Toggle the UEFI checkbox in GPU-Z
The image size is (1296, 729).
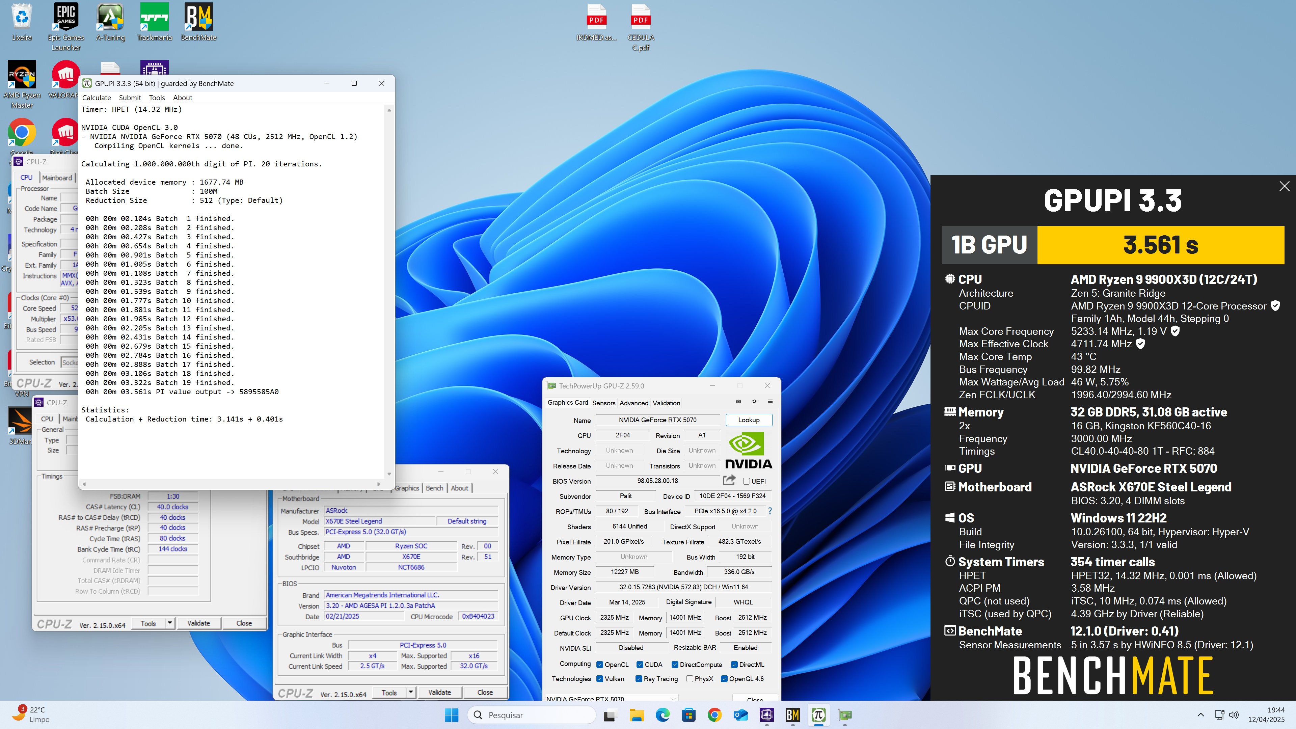(747, 482)
